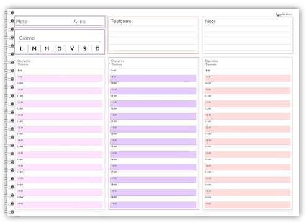Click the 9:30 band in salmon column

pyautogui.click(x=248, y=78)
